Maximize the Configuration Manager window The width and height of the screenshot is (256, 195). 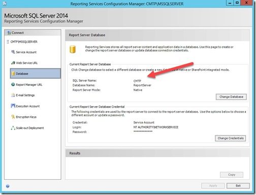point(237,3)
